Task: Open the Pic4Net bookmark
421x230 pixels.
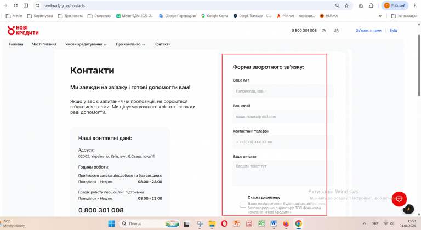Action: click(296, 16)
